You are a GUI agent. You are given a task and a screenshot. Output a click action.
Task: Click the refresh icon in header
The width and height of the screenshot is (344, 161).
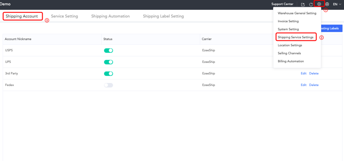pyautogui.click(x=311, y=4)
